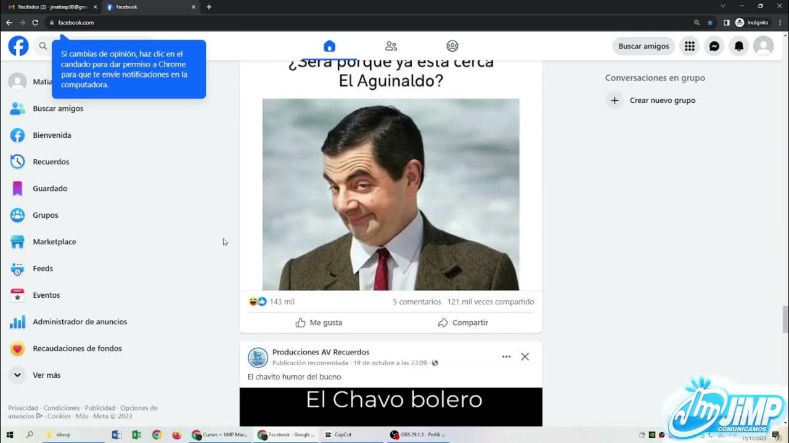The width and height of the screenshot is (789, 443).
Task: Open Buscar amigos in the left sidebar
Action: click(x=58, y=108)
